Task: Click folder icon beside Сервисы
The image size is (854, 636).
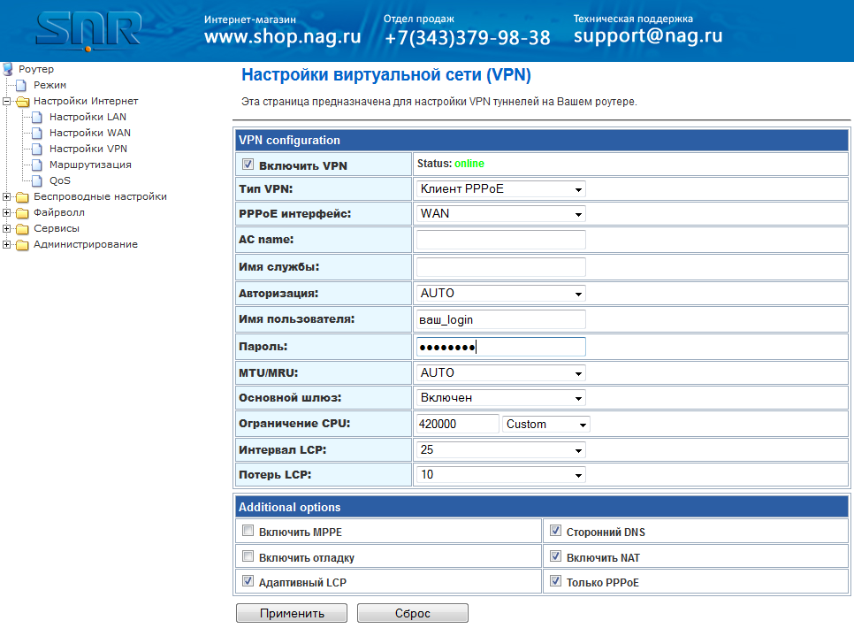Action: tap(22, 229)
